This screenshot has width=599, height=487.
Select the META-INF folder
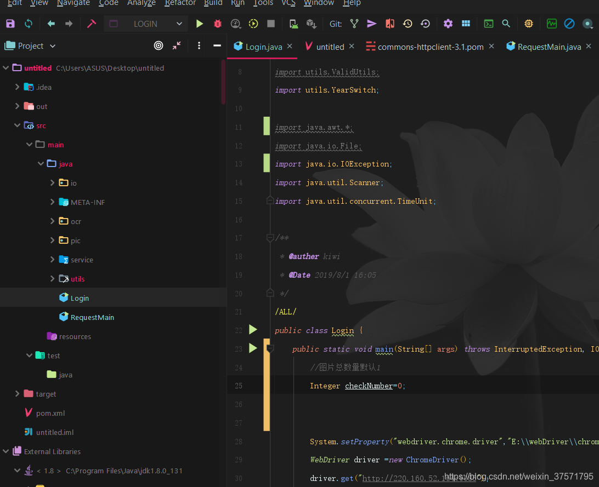coord(87,202)
